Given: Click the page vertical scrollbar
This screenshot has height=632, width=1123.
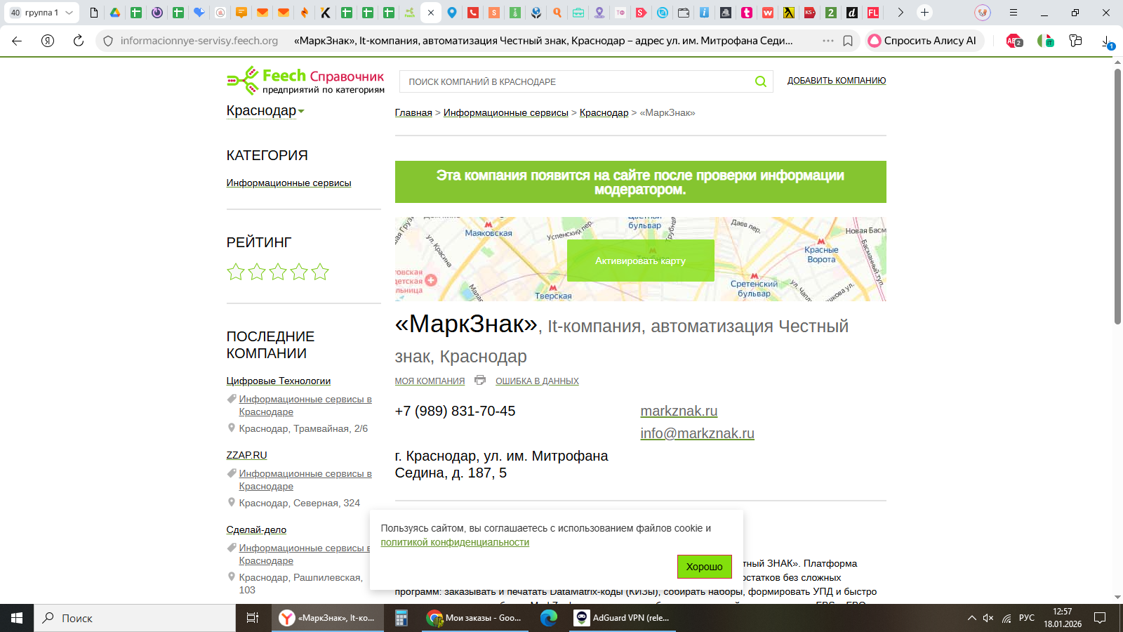Looking at the screenshot, I should [1117, 197].
